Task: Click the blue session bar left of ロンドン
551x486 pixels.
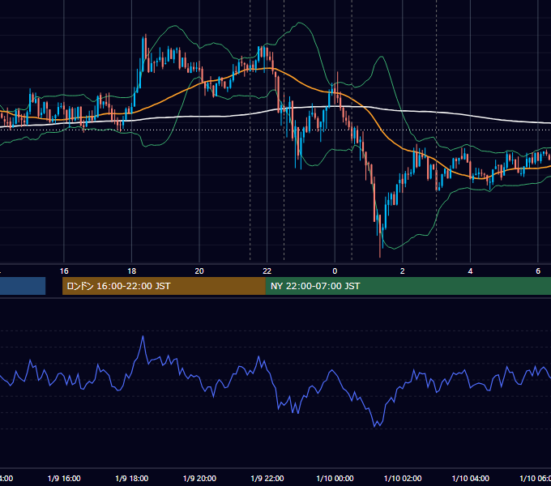Action: click(x=23, y=286)
